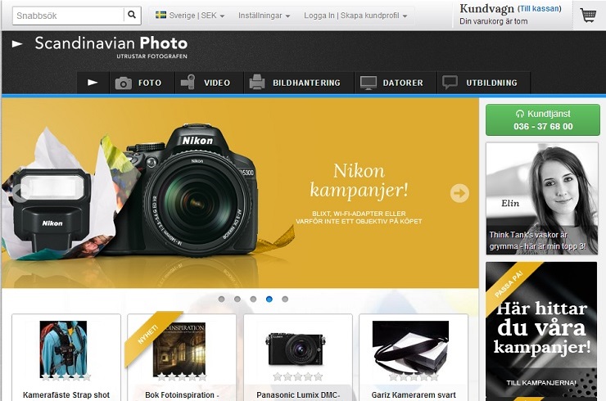Open the Kamerafäste Strap shot product image
The width and height of the screenshot is (606, 401).
[63, 349]
